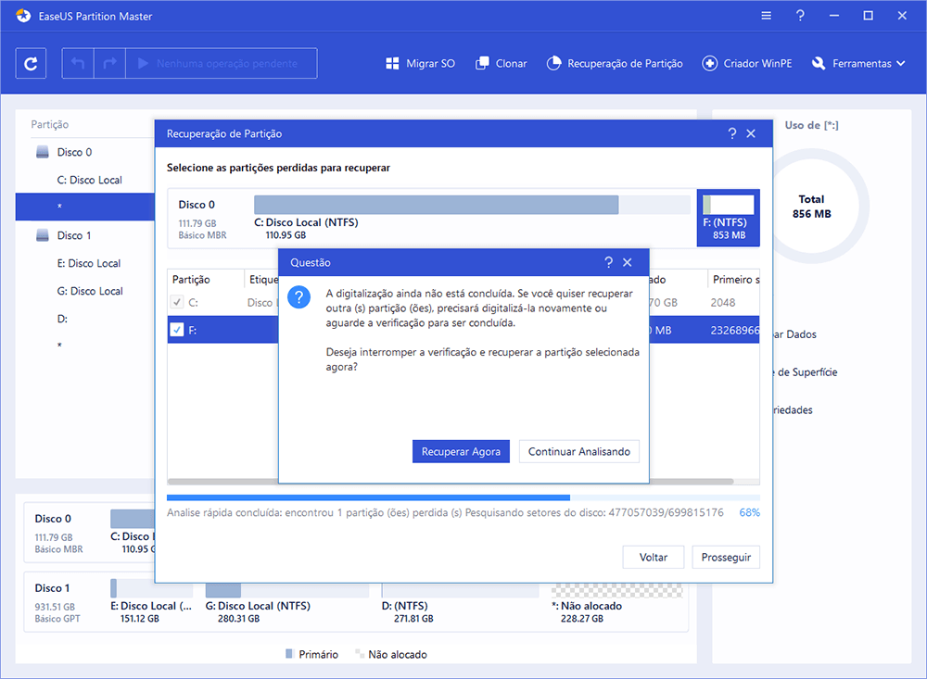Click D: (NTFS) 271.81 GB partition bar
This screenshot has height=679, width=927.
[x=460, y=589]
